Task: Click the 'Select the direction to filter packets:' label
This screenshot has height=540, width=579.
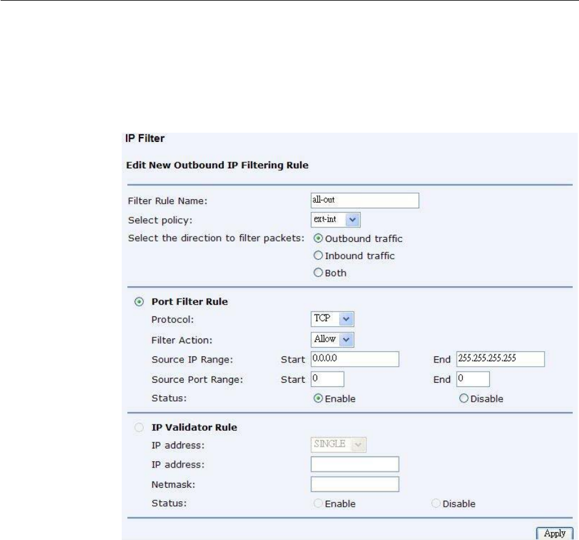Action: 216,238
